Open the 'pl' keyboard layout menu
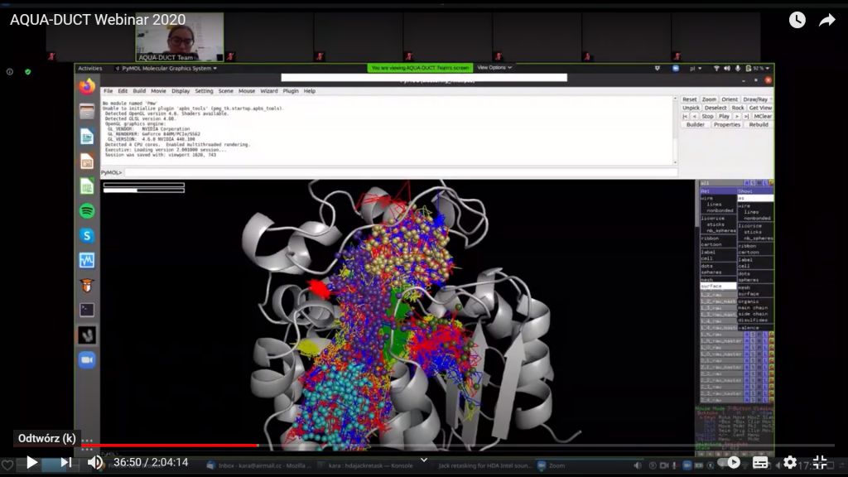848x477 pixels. [696, 69]
